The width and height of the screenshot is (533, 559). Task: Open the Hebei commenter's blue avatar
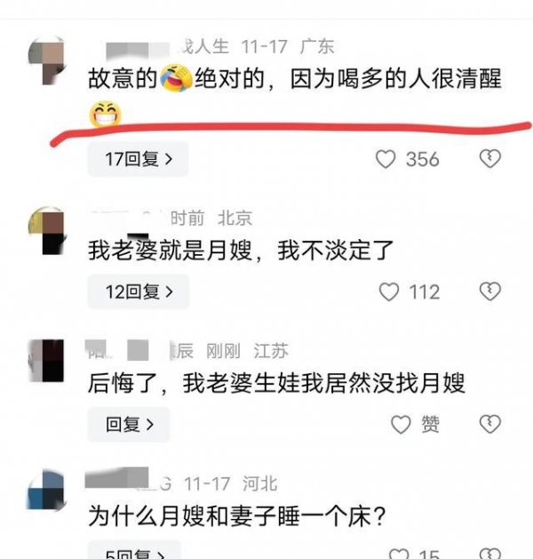46,490
